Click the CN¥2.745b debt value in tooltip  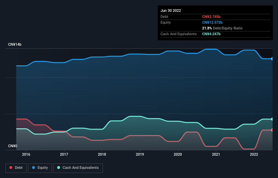tap(211, 17)
